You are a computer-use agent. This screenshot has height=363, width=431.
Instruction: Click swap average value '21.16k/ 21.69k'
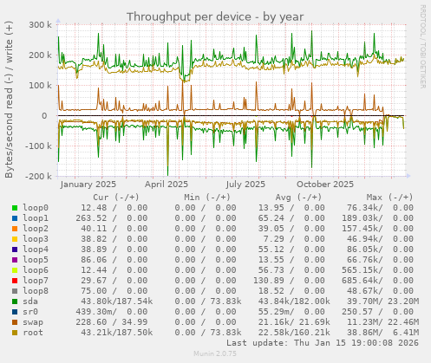pyautogui.click(x=294, y=322)
